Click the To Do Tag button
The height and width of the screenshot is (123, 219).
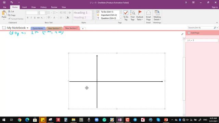126,15
